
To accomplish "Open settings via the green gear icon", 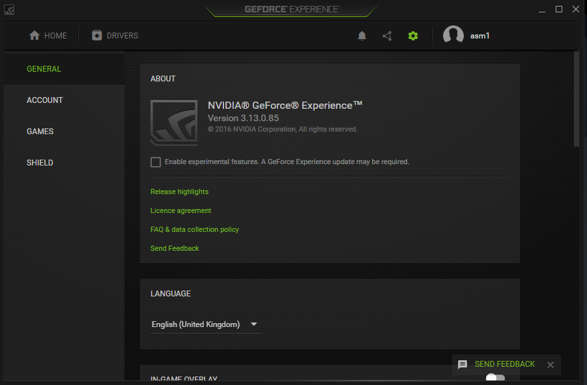I will (x=413, y=36).
